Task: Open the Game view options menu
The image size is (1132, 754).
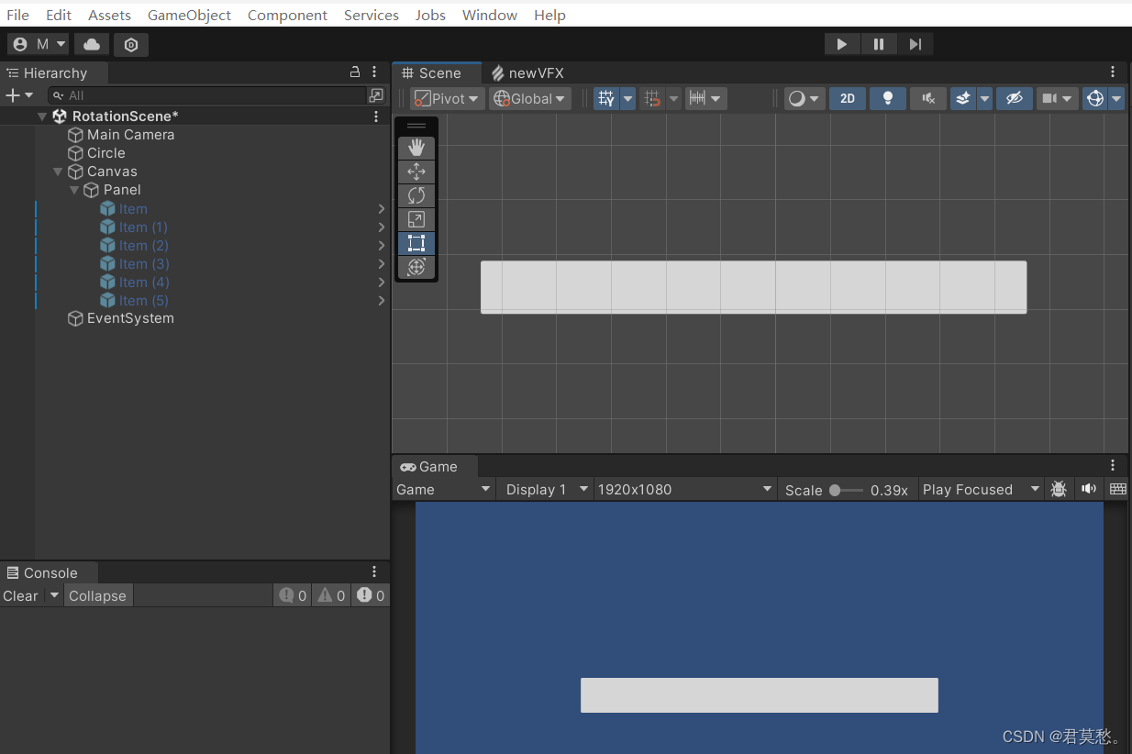Action: 1113,466
